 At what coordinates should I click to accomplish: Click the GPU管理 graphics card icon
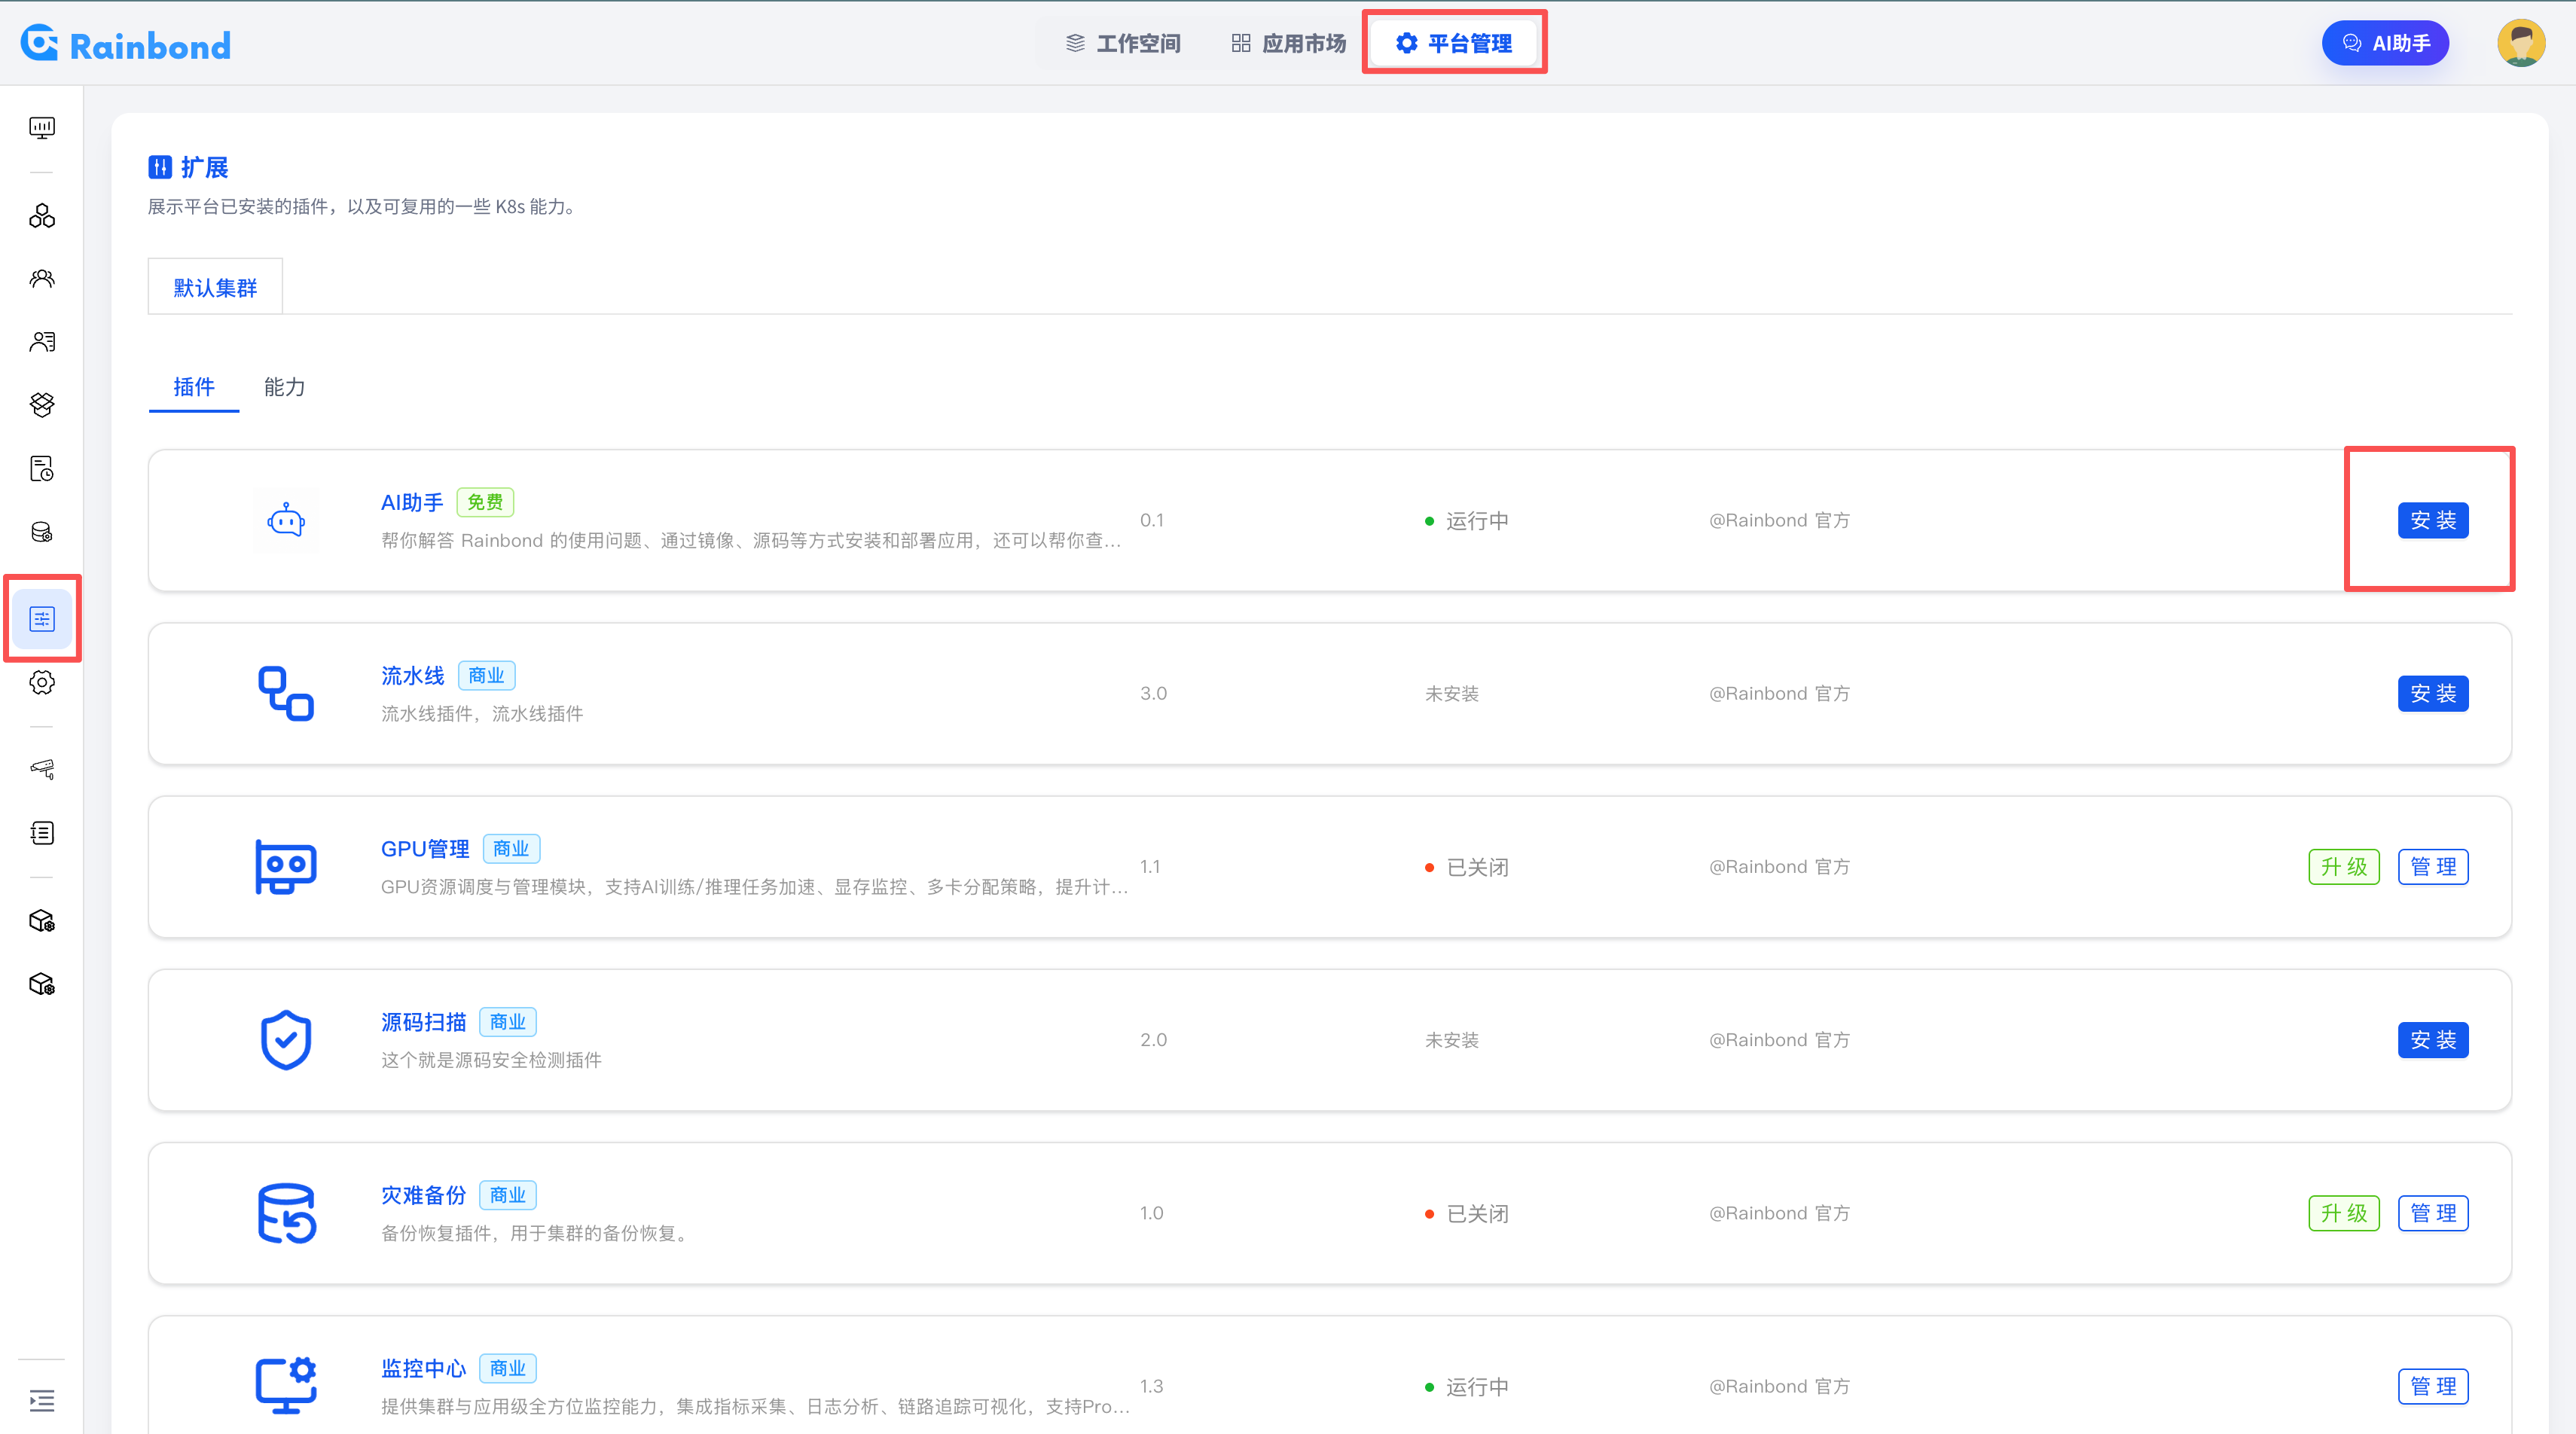pyautogui.click(x=286, y=866)
